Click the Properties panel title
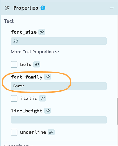Image resolution: width=118 pixels, height=146 pixels. pyautogui.click(x=26, y=8)
